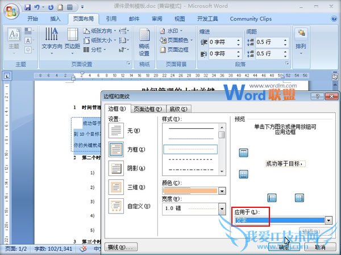Switch to References (引用) ribbon tab

coord(111,19)
